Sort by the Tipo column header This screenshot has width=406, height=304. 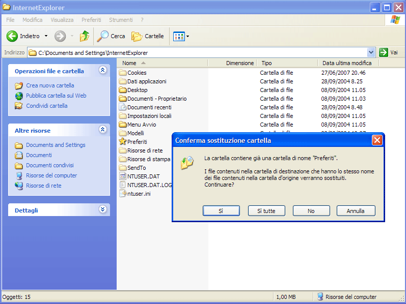(x=287, y=63)
